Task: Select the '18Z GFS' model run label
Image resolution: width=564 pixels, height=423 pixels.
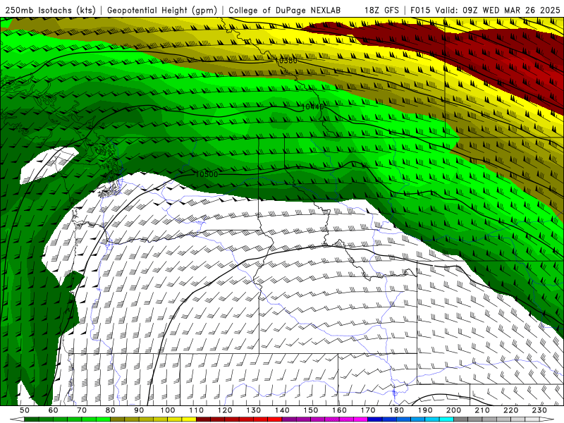Action: [381, 11]
